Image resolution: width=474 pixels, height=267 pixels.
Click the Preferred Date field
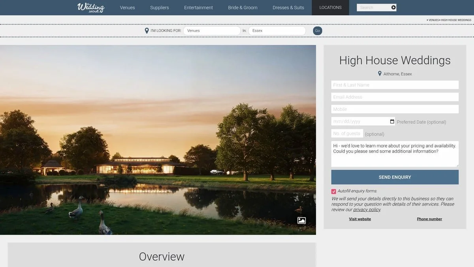tap(363, 121)
